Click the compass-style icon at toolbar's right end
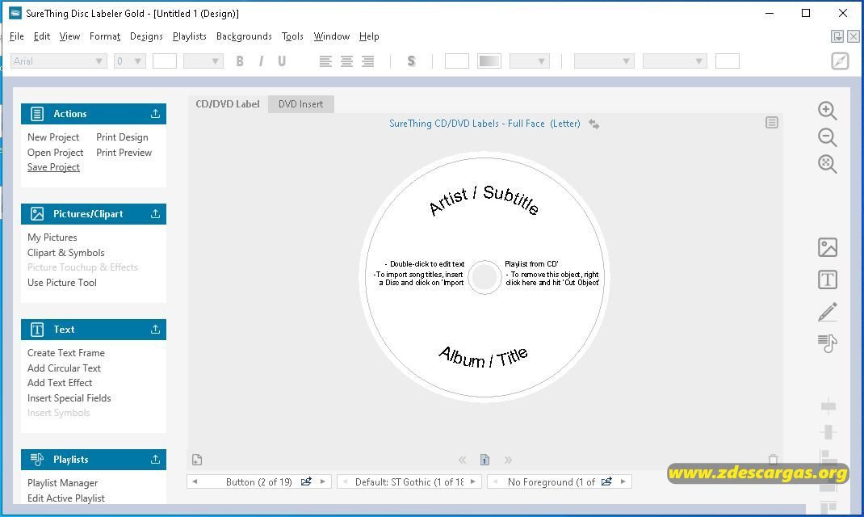This screenshot has height=517, width=864. [x=840, y=61]
